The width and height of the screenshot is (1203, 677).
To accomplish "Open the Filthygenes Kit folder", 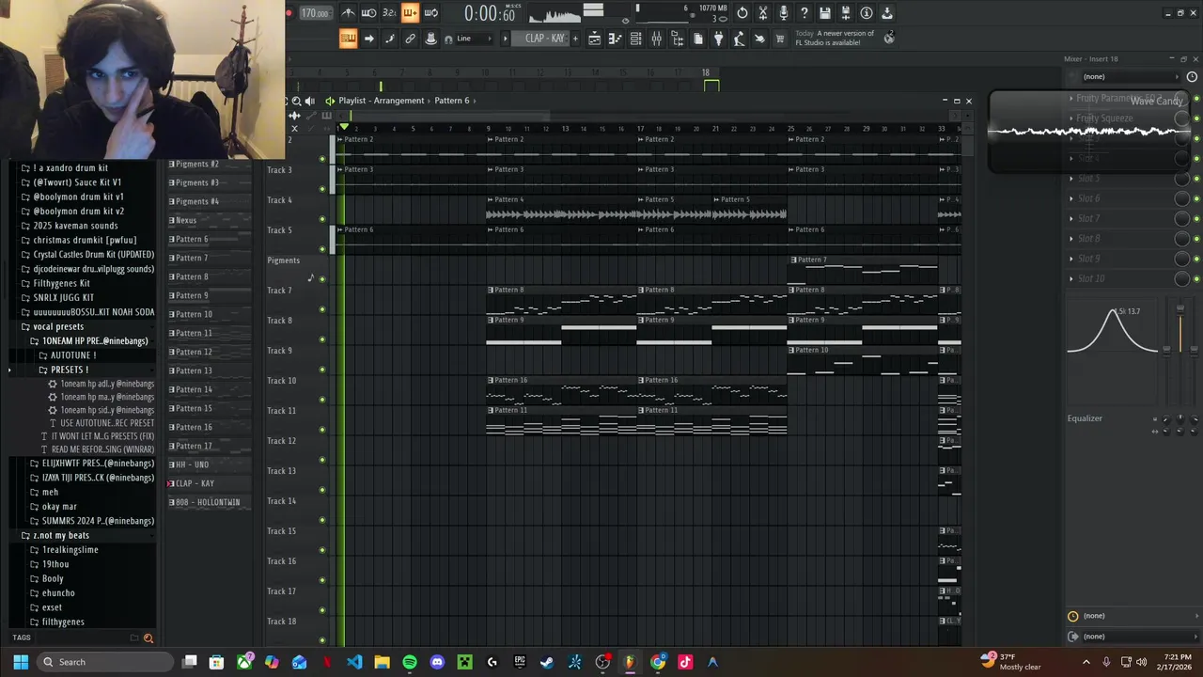I will click(61, 283).
